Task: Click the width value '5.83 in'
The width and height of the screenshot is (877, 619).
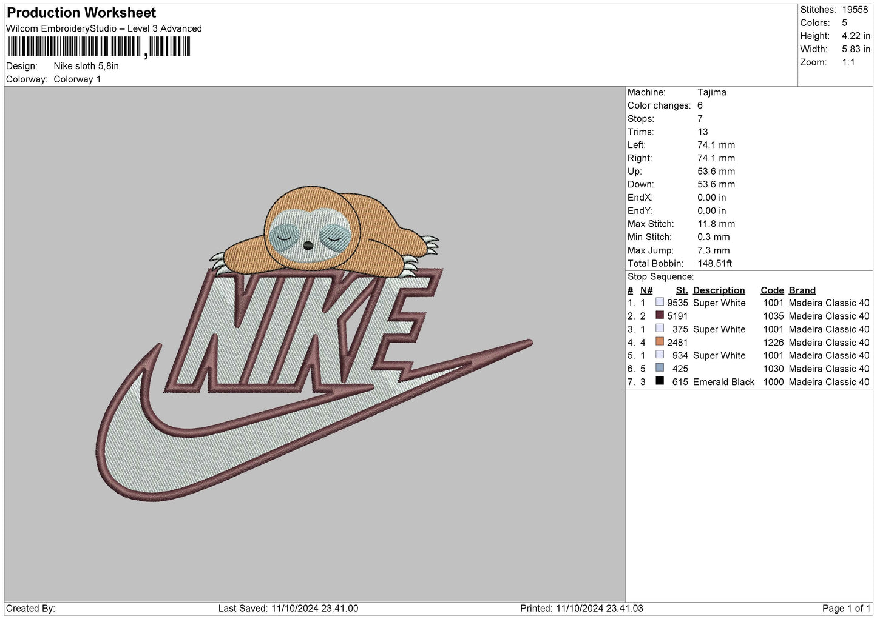Action: point(856,49)
